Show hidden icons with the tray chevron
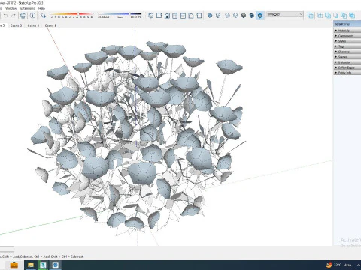Viewport: 361px width, 270px height. [x=358, y=265]
